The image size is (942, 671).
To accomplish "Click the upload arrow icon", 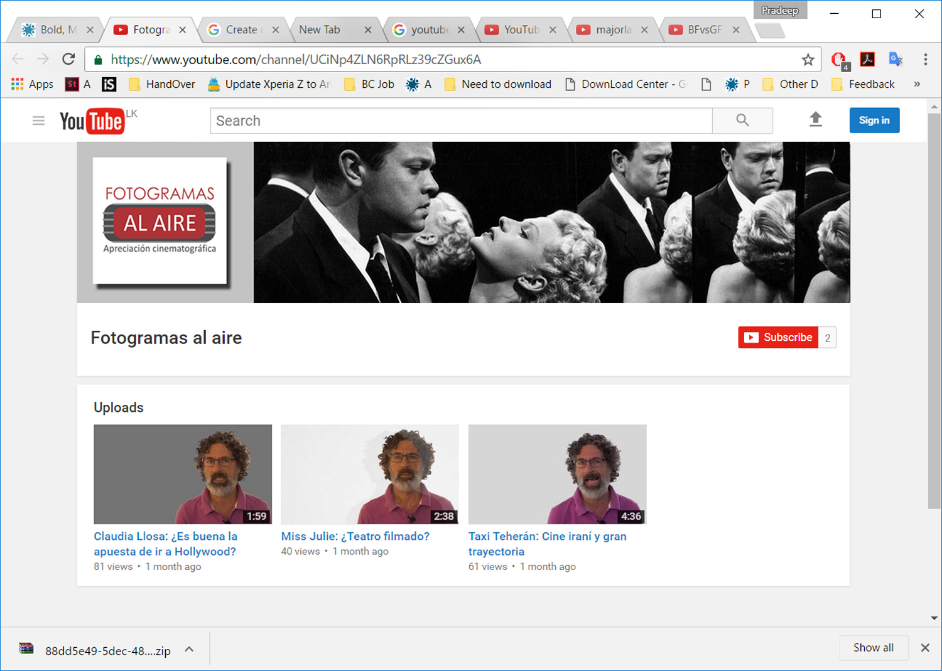I will (x=815, y=119).
